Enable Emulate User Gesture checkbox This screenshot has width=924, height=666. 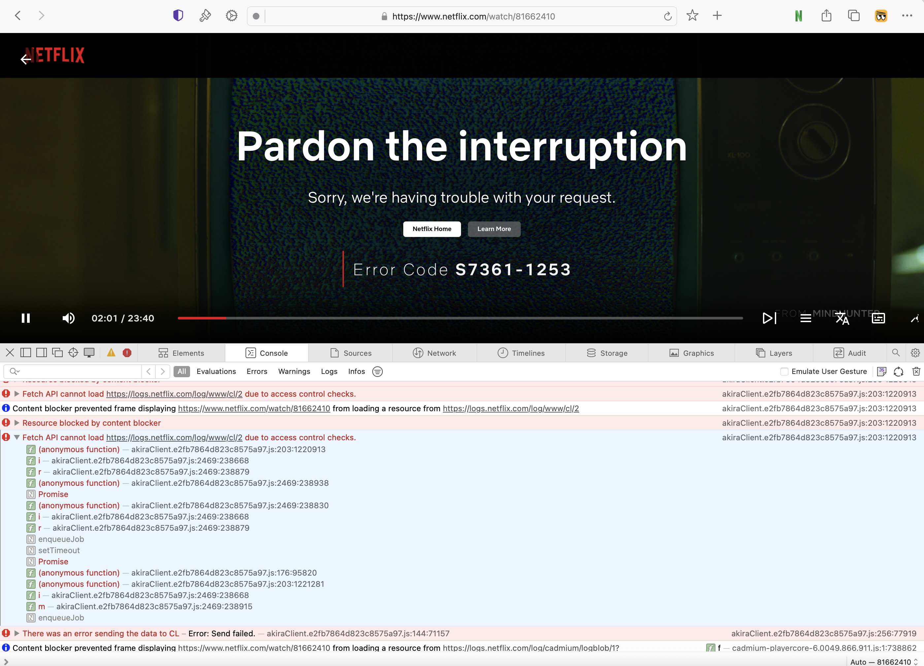point(784,372)
